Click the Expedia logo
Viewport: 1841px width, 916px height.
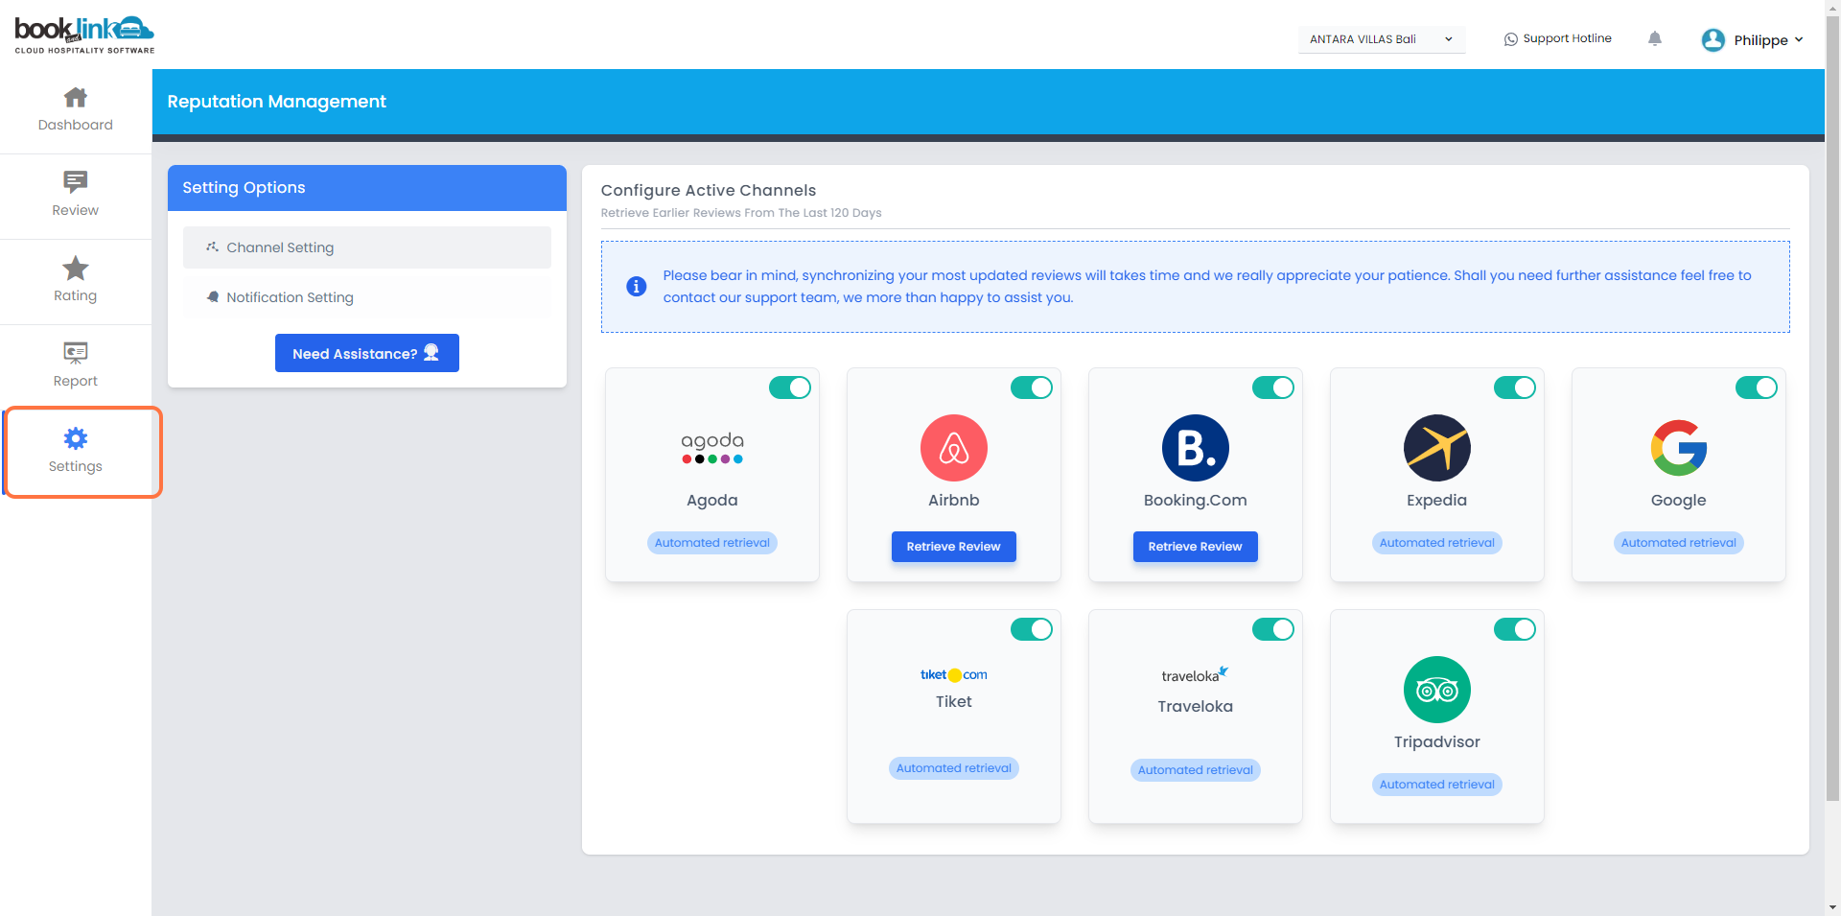[1437, 448]
